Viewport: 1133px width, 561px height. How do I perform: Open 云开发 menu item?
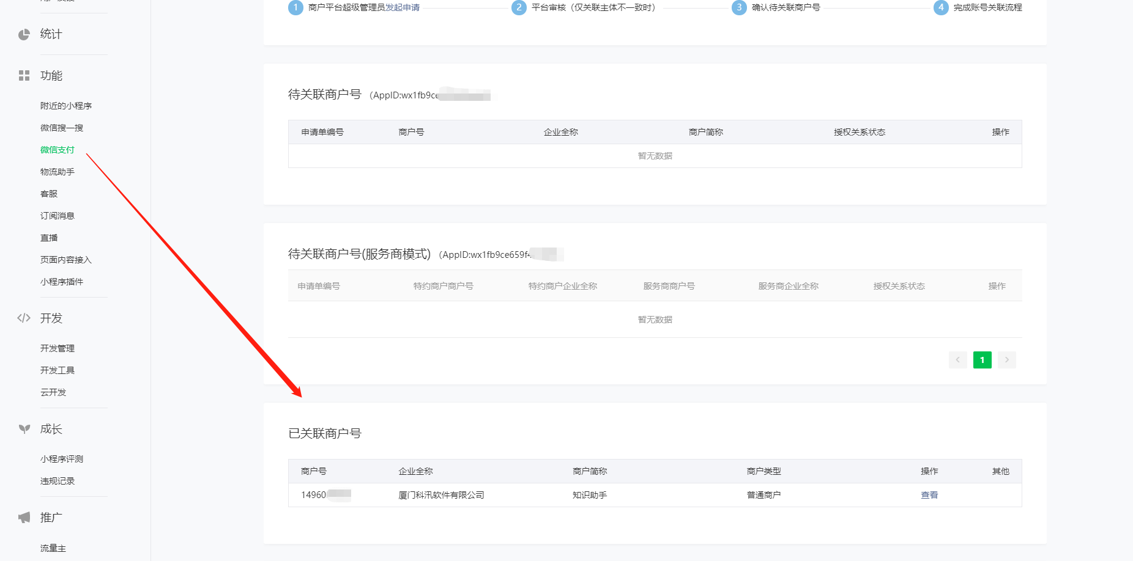[53, 392]
